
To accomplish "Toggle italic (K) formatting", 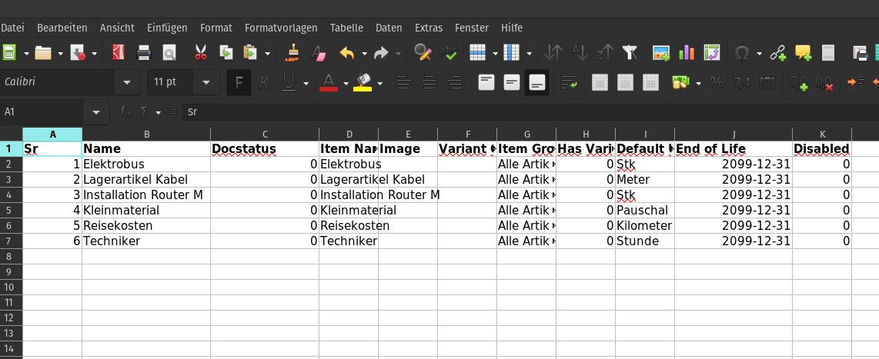I will click(x=264, y=82).
